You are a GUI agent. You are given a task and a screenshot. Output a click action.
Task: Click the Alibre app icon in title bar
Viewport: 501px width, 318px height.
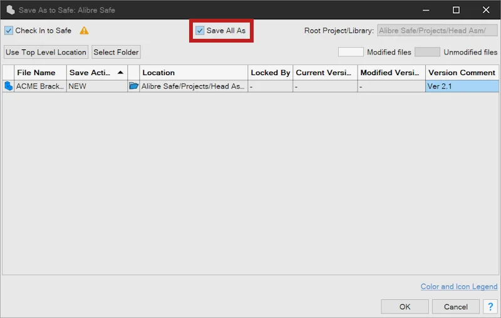(10, 10)
